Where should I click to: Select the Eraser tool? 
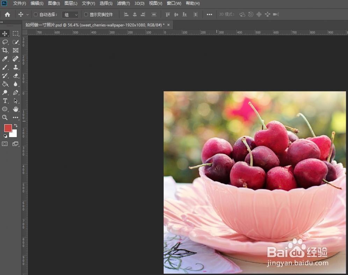[15, 76]
